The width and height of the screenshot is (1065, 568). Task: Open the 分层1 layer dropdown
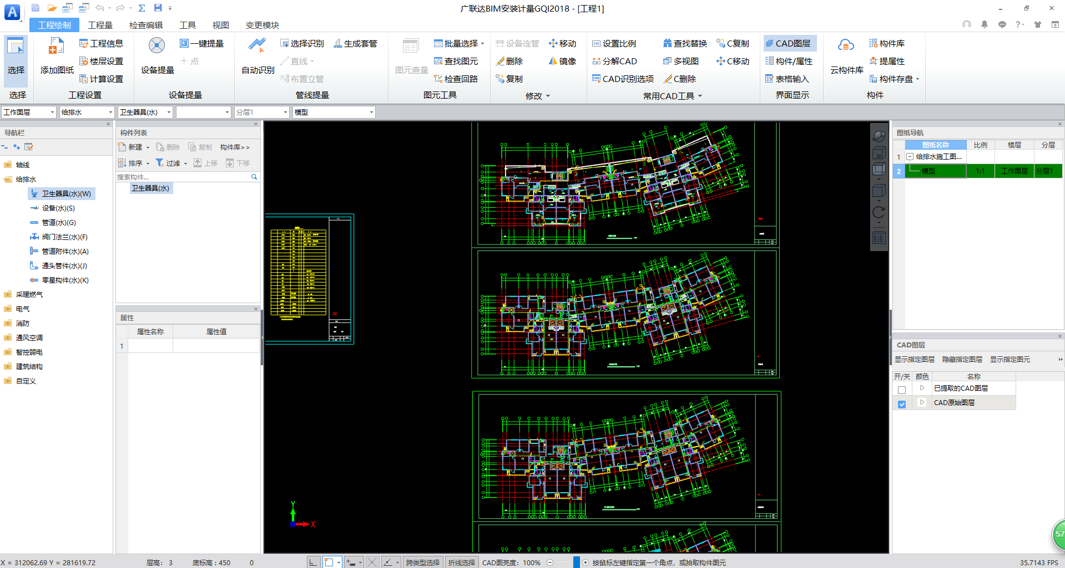tap(262, 112)
